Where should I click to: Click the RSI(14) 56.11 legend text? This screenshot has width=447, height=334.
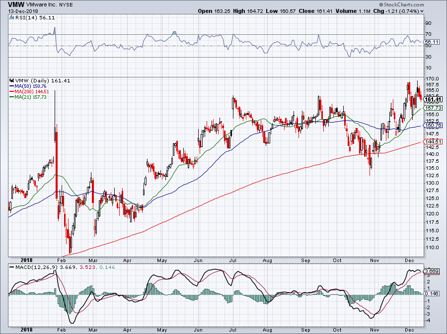[34, 18]
